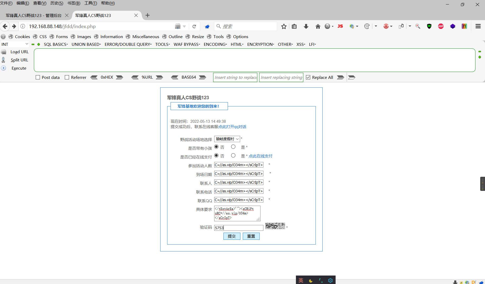Click the red JS extension icon

(340, 26)
